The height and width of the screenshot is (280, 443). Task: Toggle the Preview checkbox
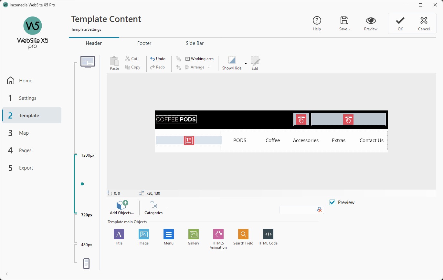coord(332,202)
